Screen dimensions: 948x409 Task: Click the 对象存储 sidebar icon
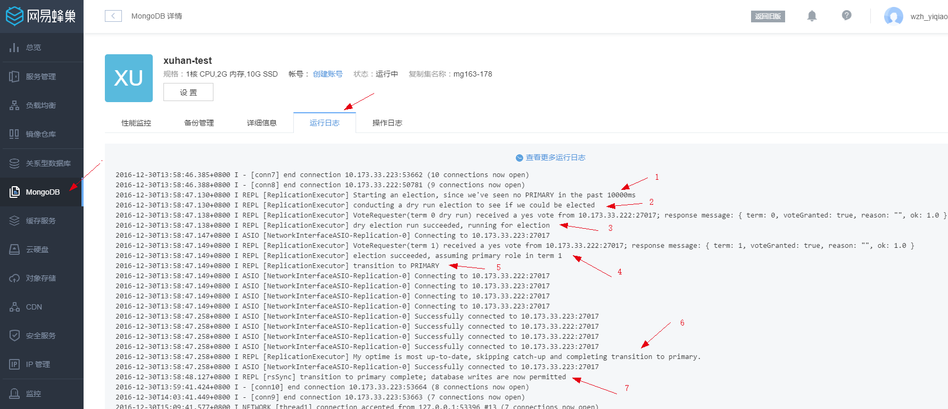[14, 278]
